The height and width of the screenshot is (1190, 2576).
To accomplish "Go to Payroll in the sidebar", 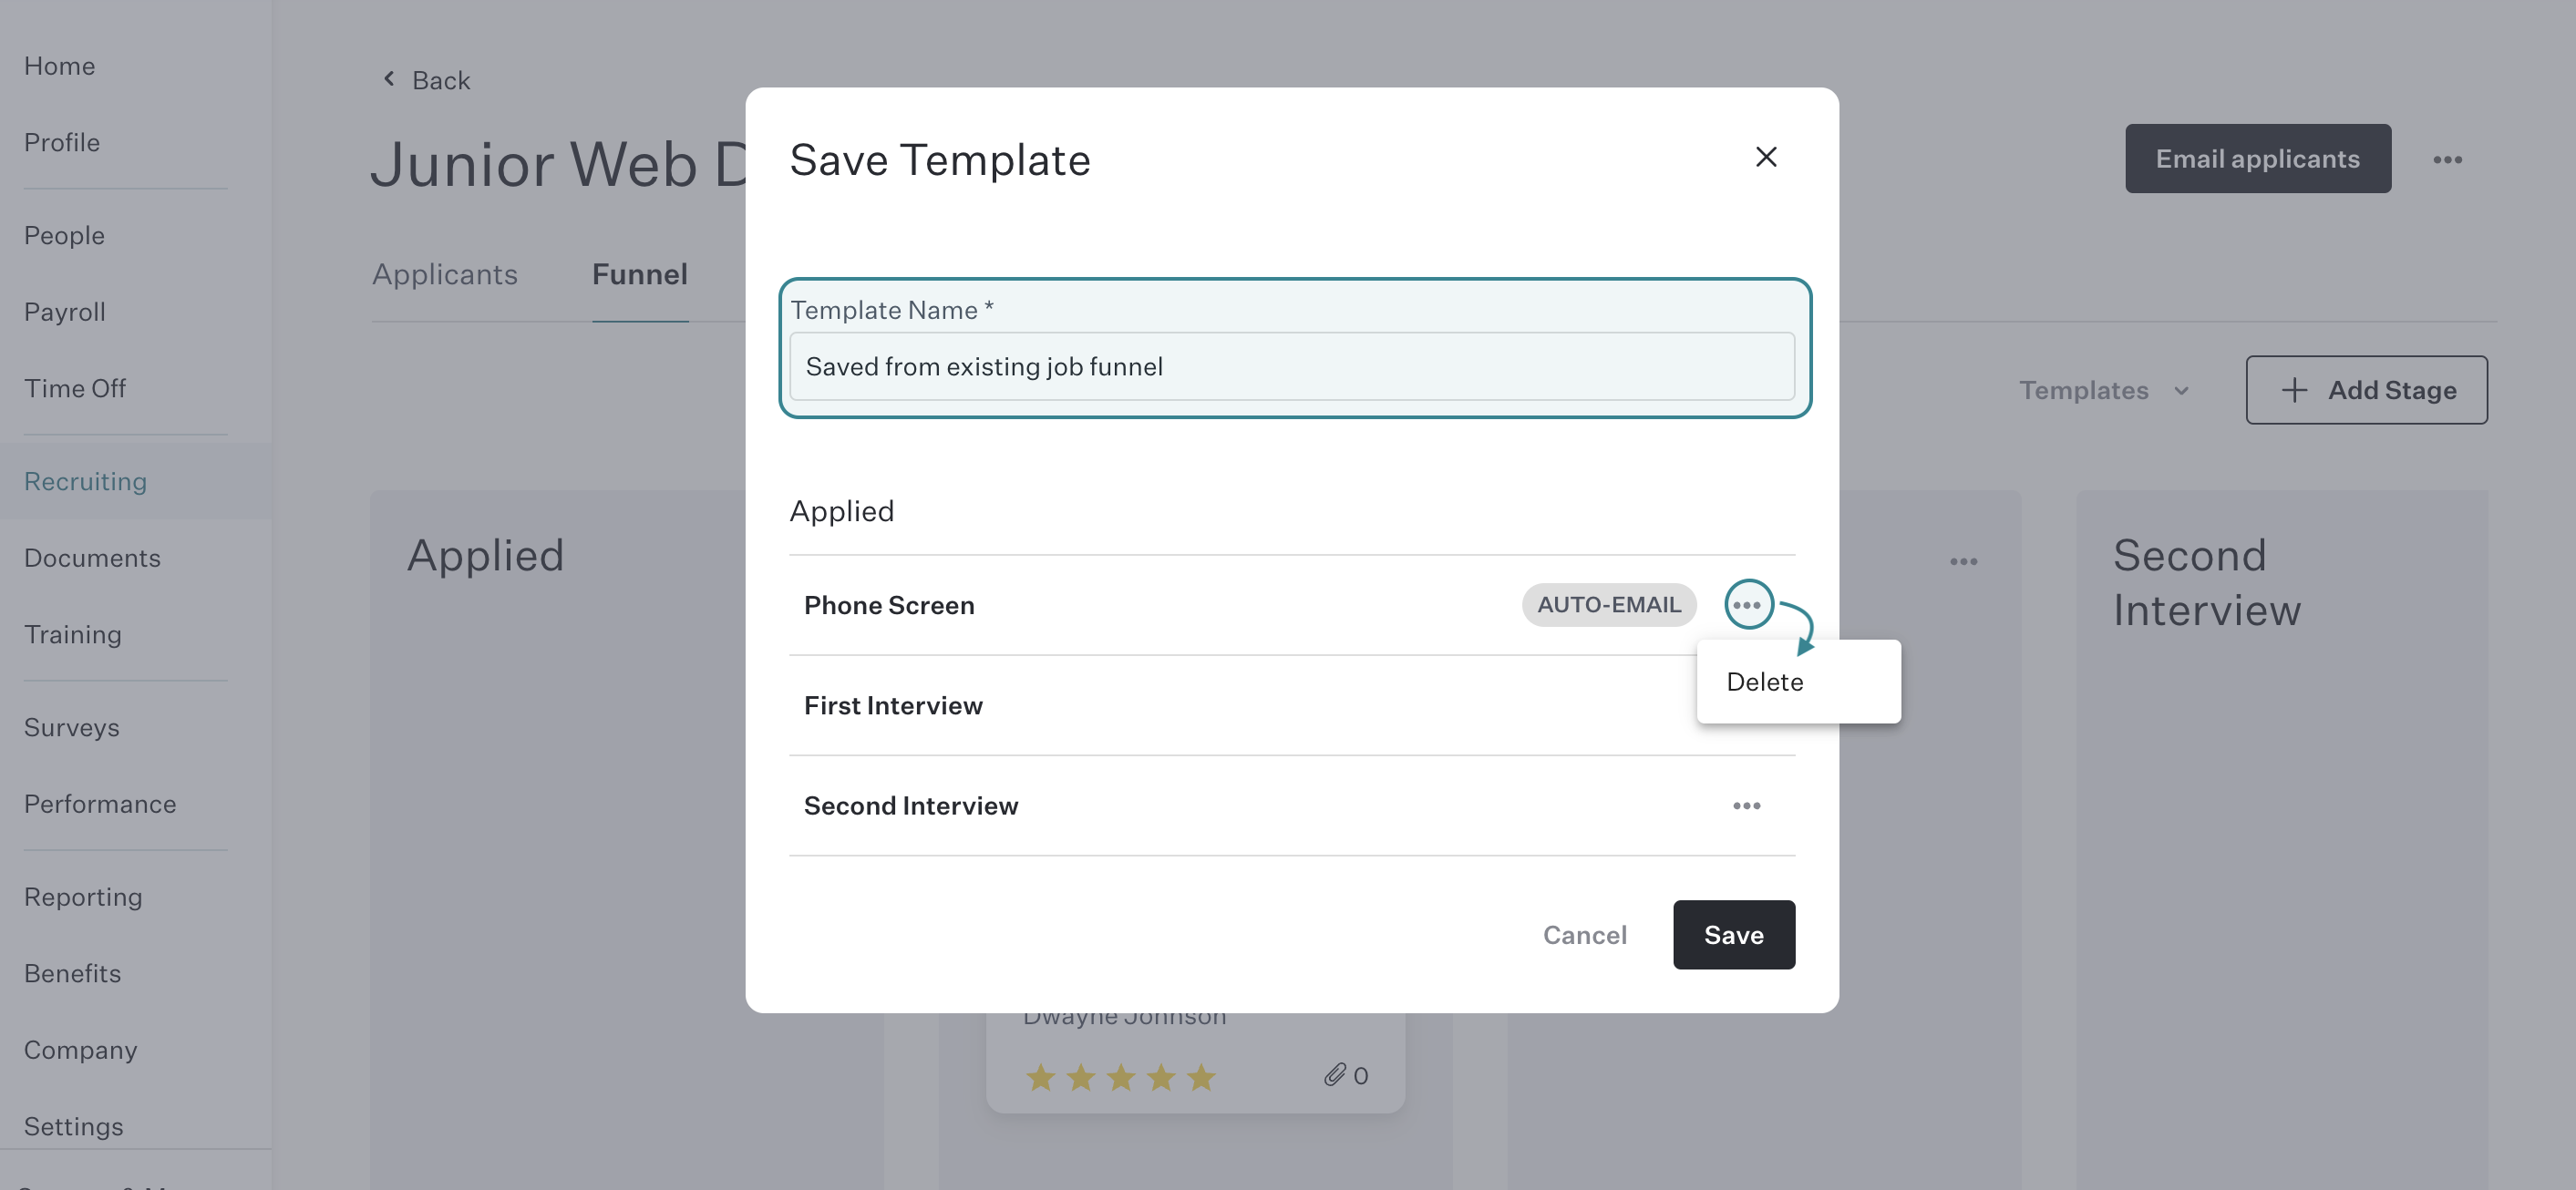I will point(65,312).
